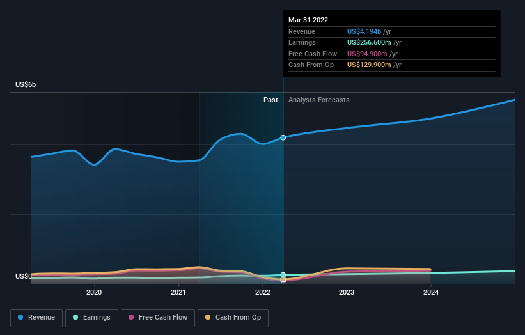This screenshot has width=525, height=335.
Task: Click the 2024 x-axis label
Action: click(431, 292)
